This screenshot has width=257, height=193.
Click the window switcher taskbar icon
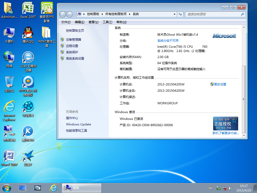[38, 188]
